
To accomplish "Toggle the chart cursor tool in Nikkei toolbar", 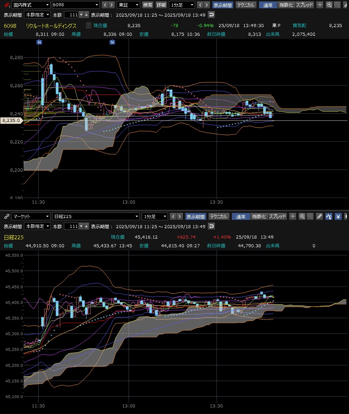I will click(x=328, y=216).
